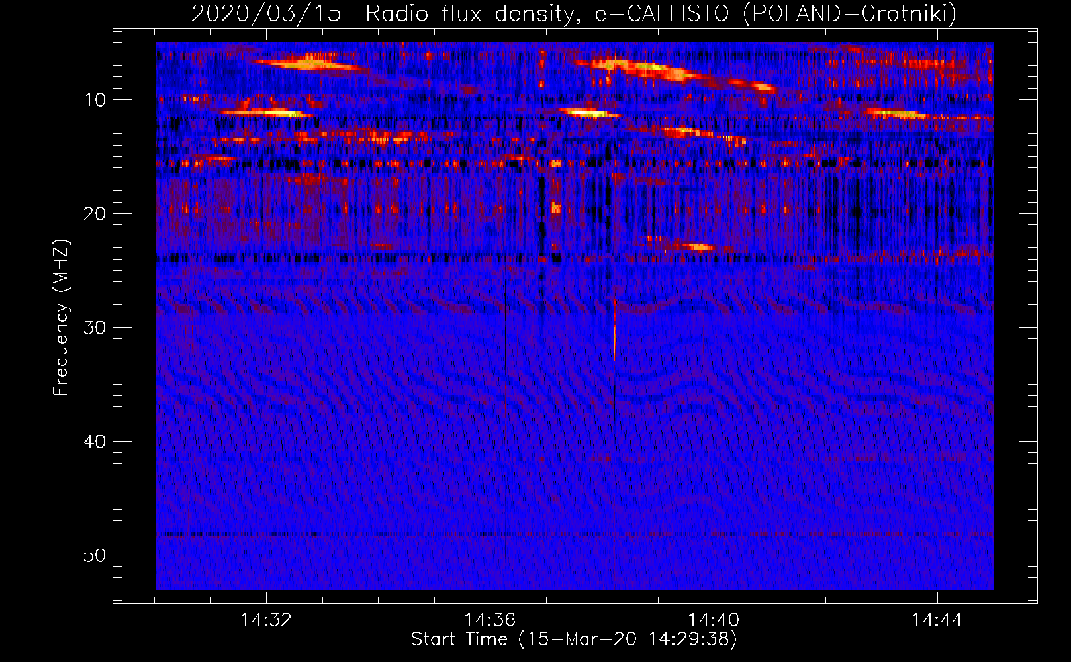Viewport: 1071px width, 662px height.
Task: Click the frequency tick label '10'
Action: [95, 100]
